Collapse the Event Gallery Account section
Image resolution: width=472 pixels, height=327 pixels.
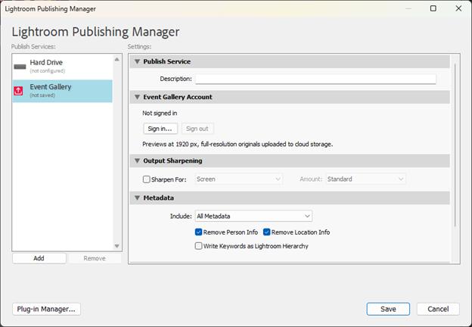[x=137, y=97]
